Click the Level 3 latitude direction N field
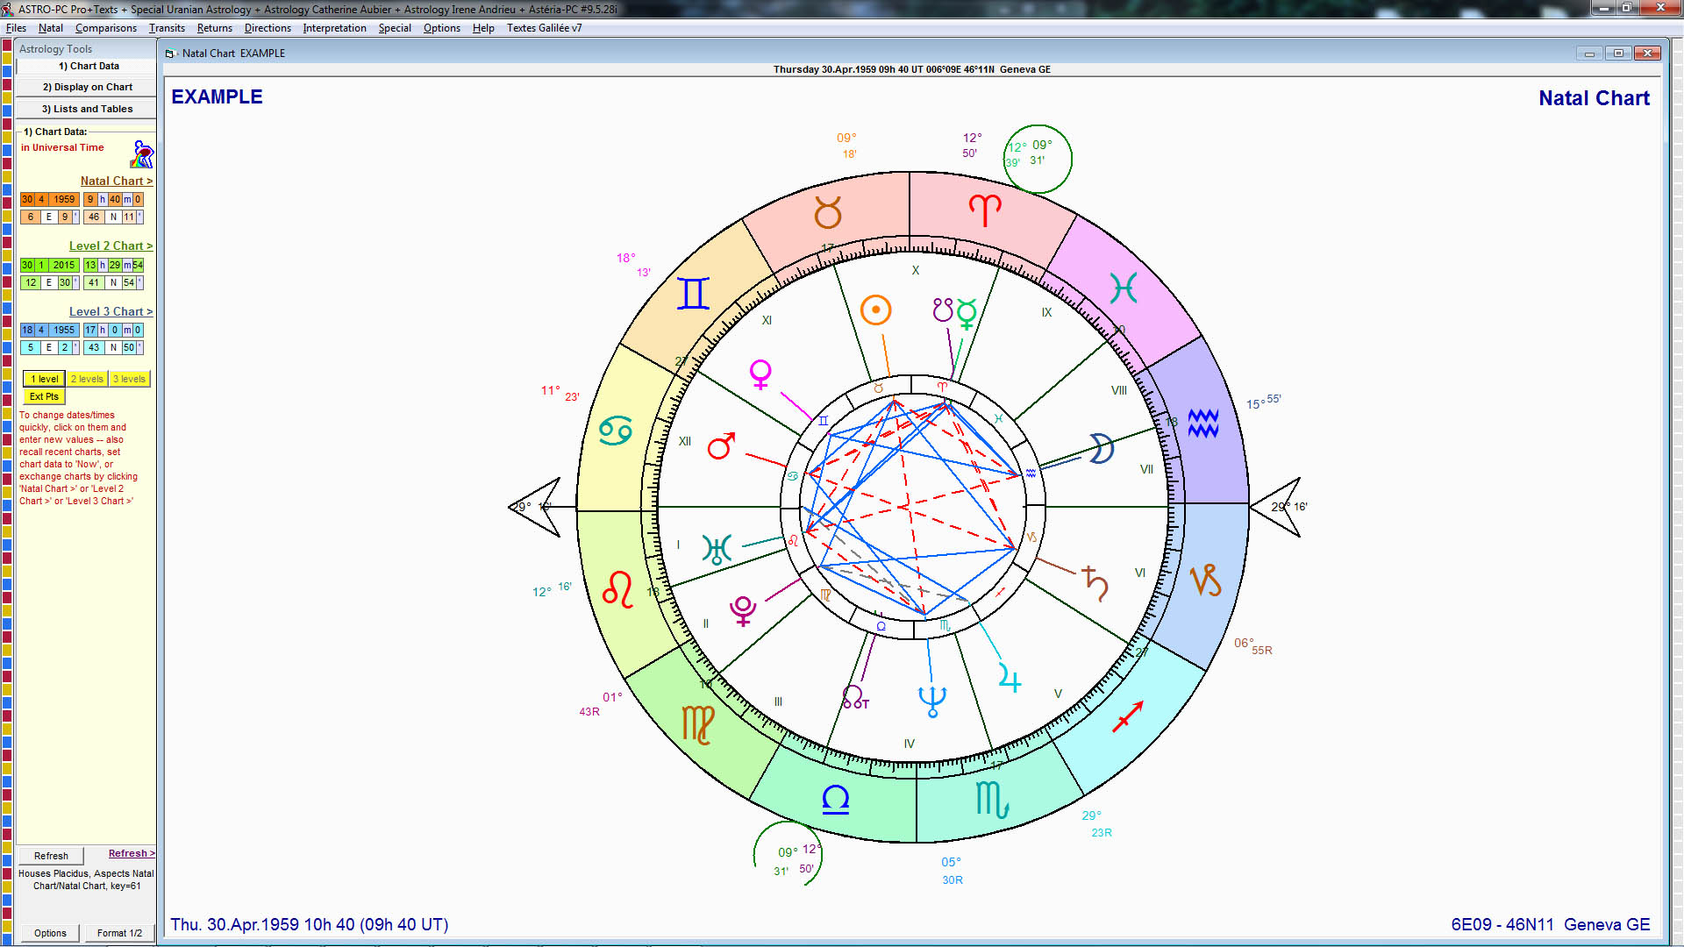The height and width of the screenshot is (947, 1684). point(113,348)
